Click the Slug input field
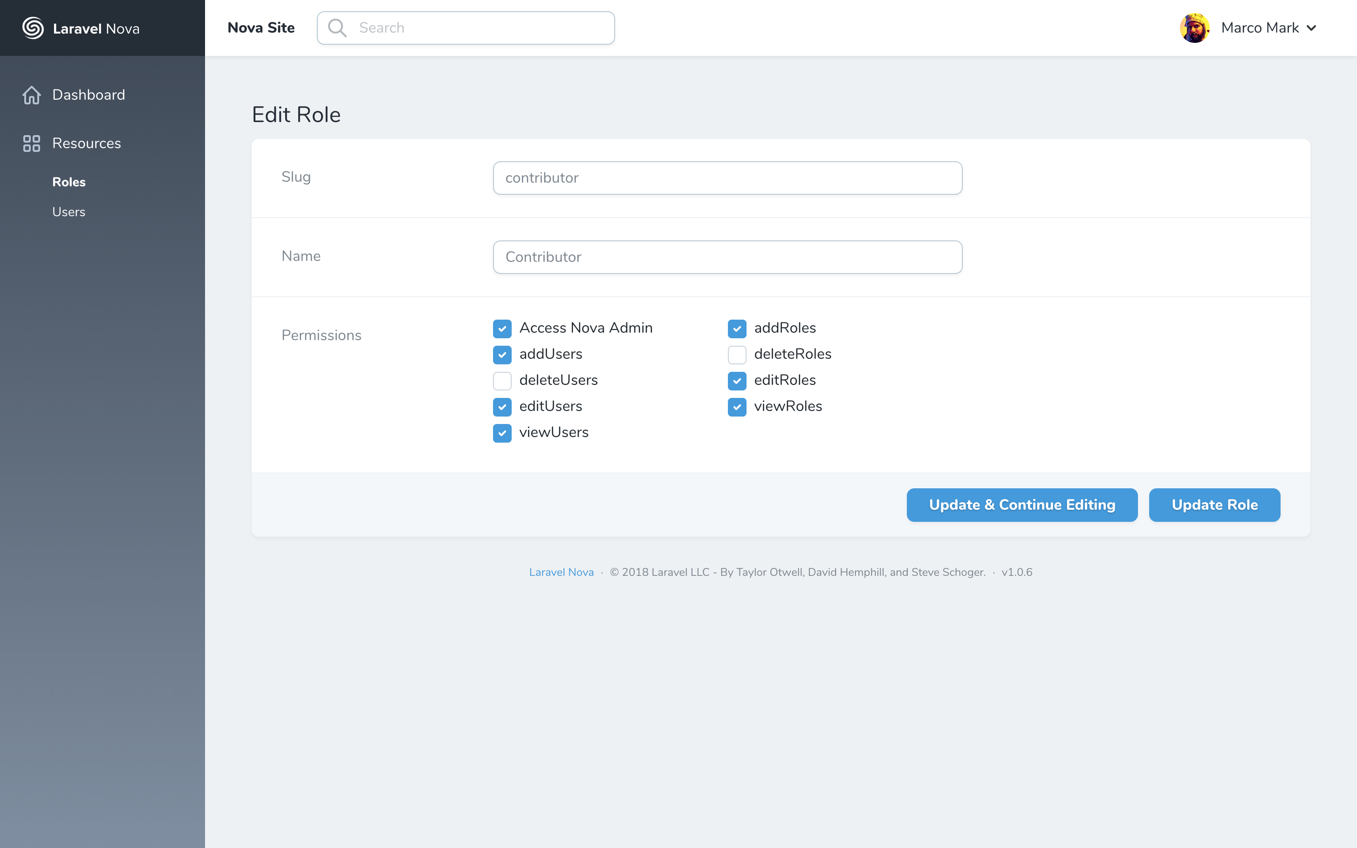1357x848 pixels. point(727,178)
